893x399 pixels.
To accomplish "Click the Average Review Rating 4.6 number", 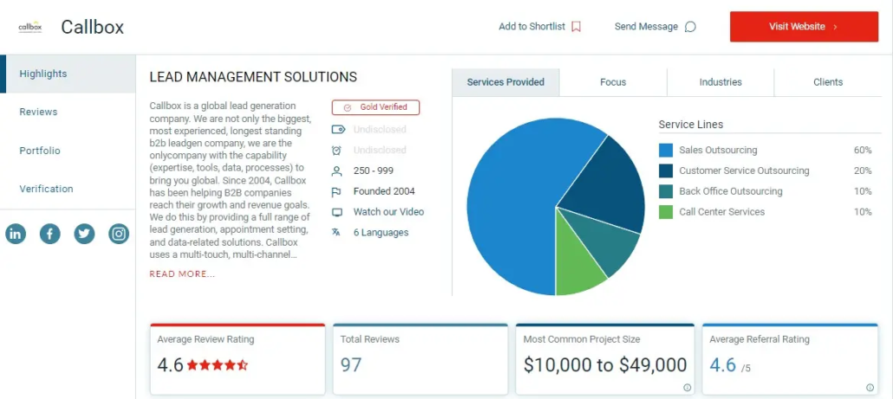I will pos(170,365).
